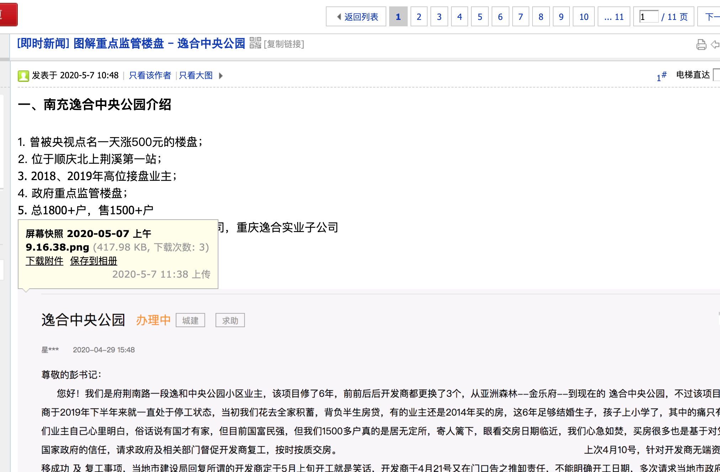Click the 城建 tag
The image size is (720, 472).
click(x=190, y=320)
